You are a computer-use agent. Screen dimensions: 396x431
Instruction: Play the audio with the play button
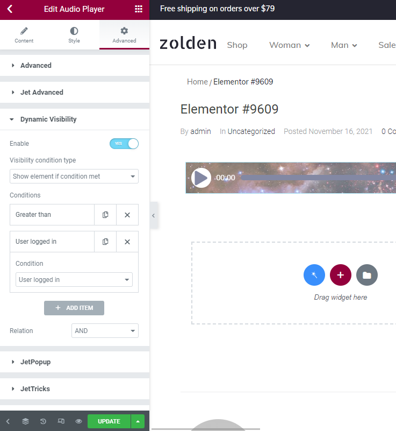coord(201,178)
